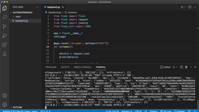Close the backend.py tab
This screenshot has width=199, height=112.
(x=63, y=7)
